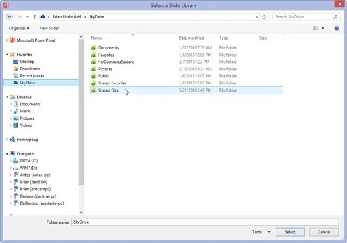
Task: Open the Help button
Action: 337,28
